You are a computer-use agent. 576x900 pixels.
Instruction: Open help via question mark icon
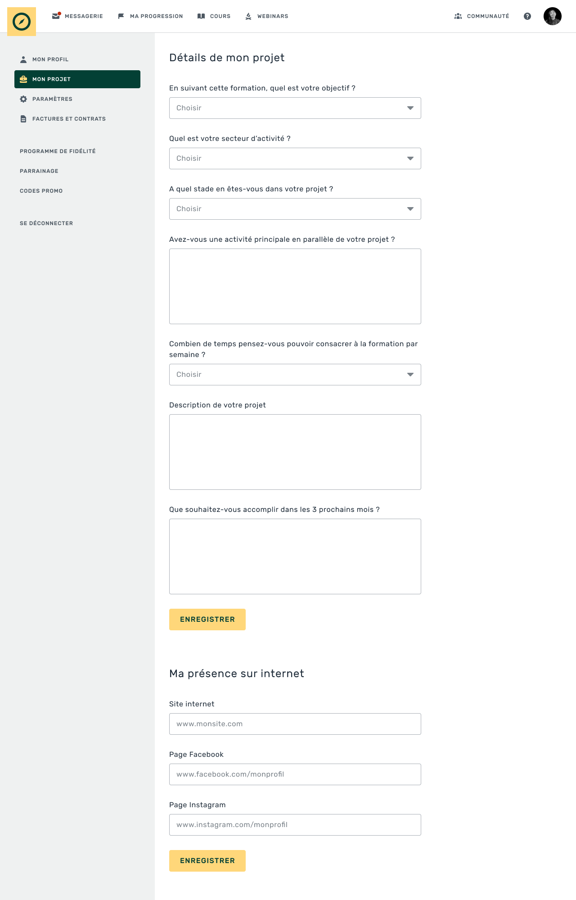pos(527,16)
